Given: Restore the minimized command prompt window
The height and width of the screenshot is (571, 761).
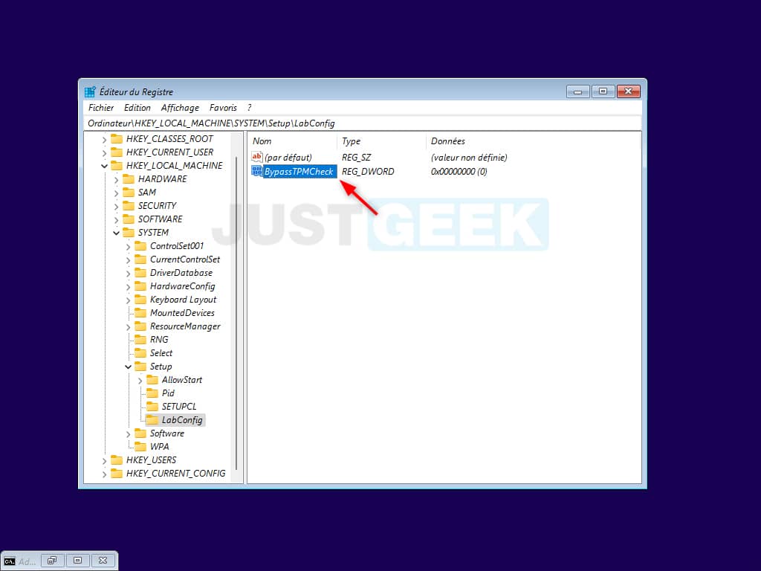Looking at the screenshot, I should [52, 561].
